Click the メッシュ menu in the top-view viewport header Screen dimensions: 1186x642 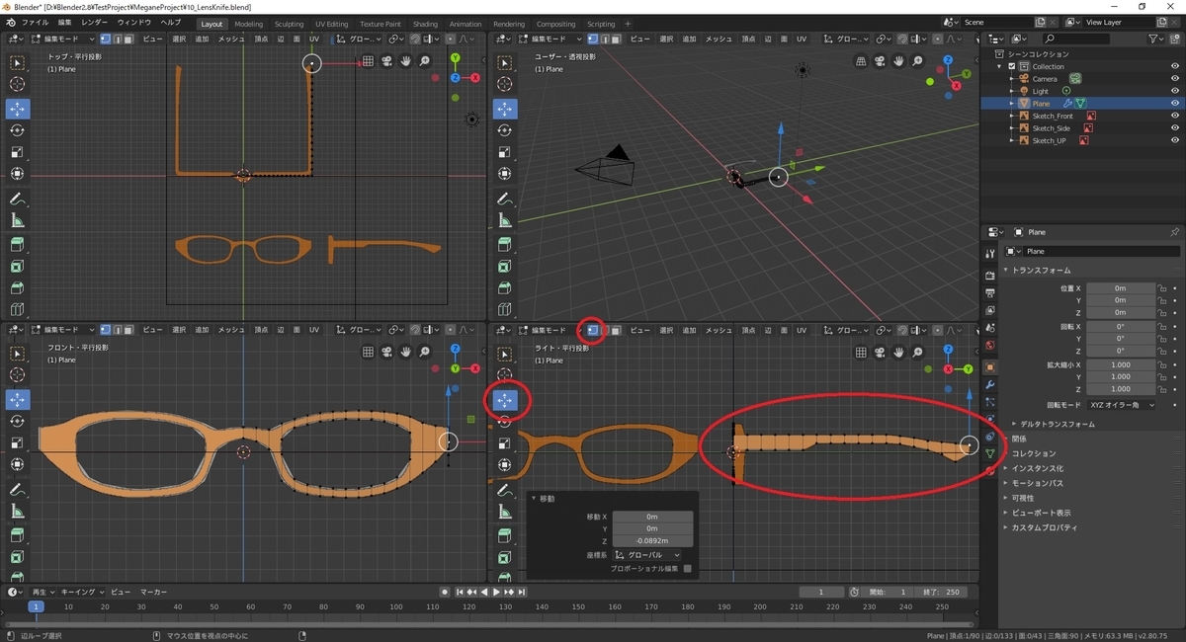231,39
